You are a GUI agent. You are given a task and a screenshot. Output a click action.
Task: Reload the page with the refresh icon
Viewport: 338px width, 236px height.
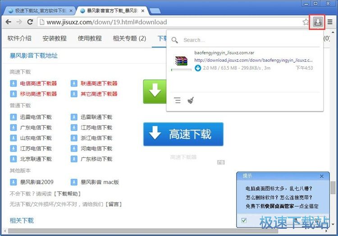[x=31, y=22]
